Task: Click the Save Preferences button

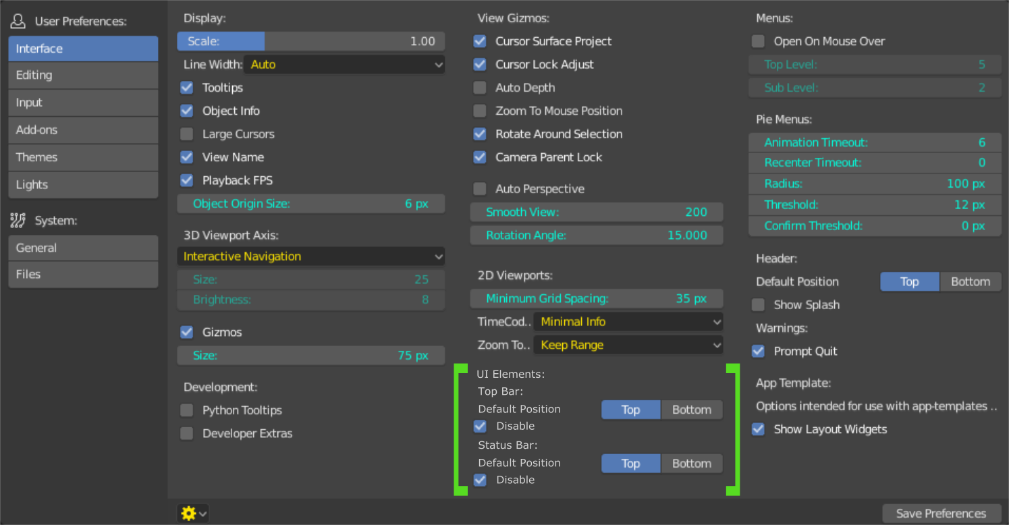Action: click(x=942, y=514)
